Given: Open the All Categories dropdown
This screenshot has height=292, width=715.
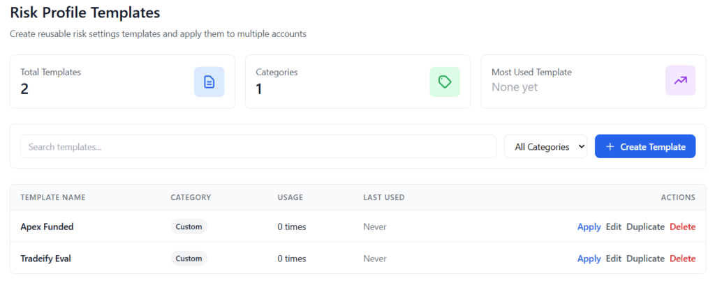Looking at the screenshot, I should tap(546, 147).
